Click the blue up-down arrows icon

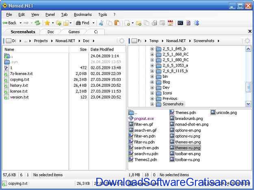[x=197, y=23]
